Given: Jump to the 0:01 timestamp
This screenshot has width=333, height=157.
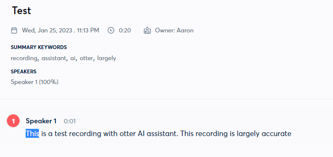Looking at the screenshot, I should 70,121.
